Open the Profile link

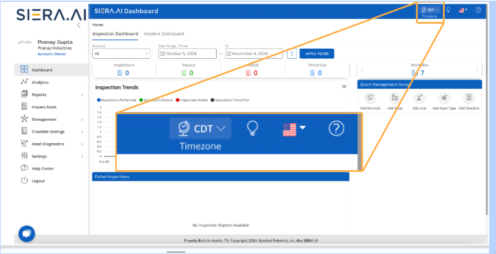[x=25, y=42]
